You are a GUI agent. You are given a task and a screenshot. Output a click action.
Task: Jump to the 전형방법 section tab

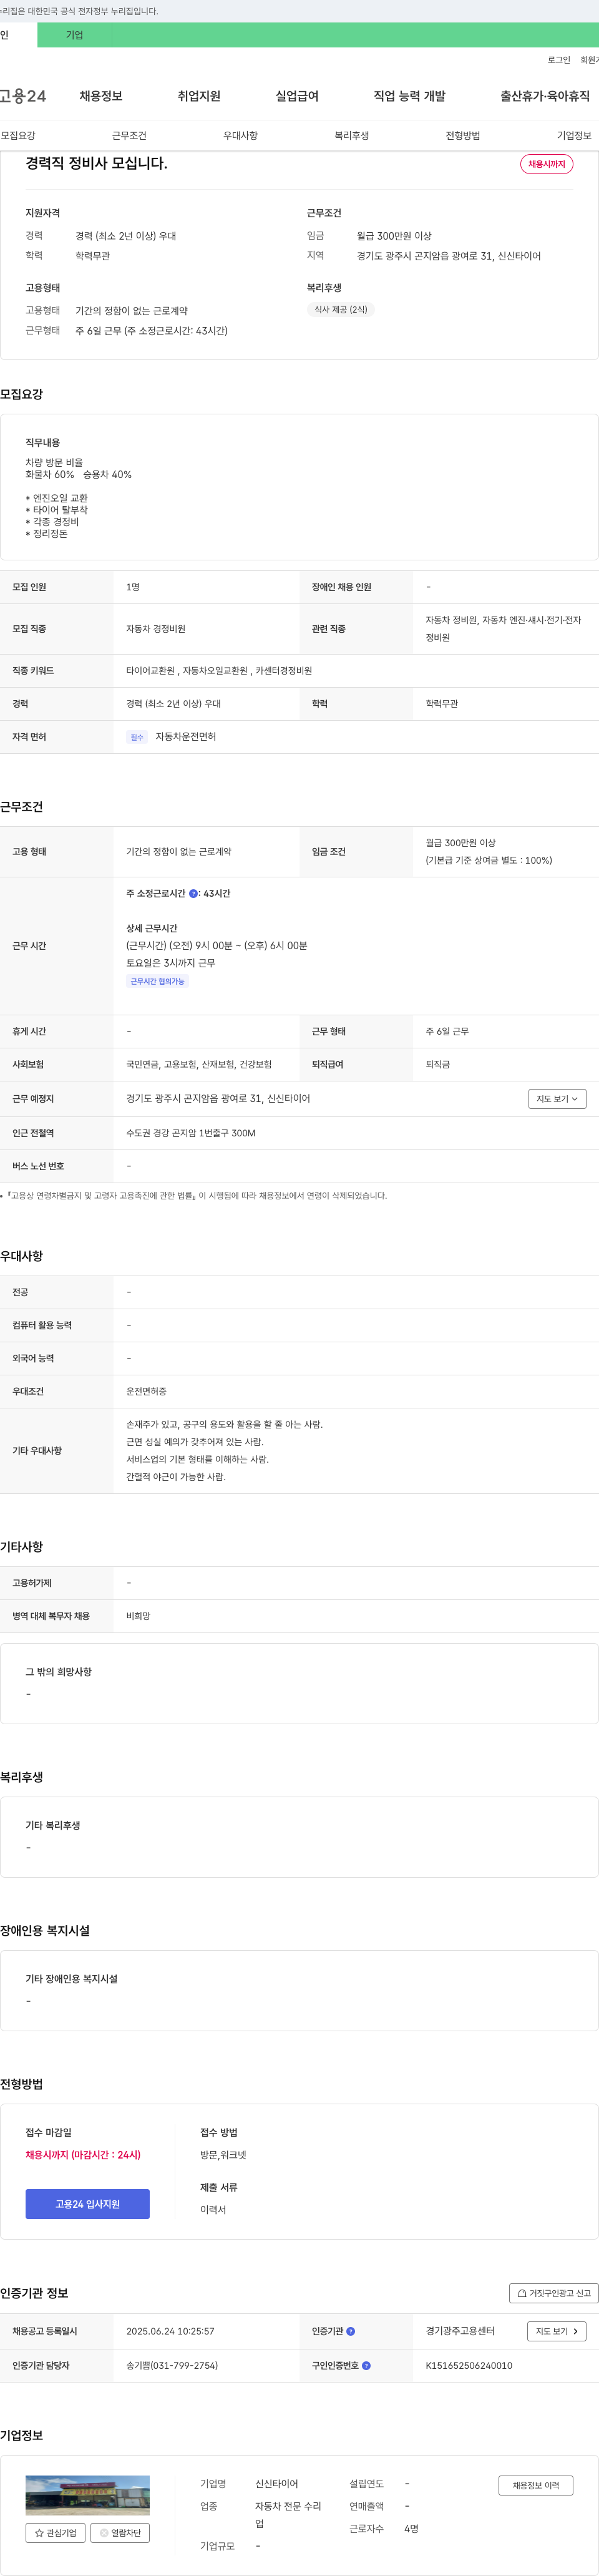(463, 135)
